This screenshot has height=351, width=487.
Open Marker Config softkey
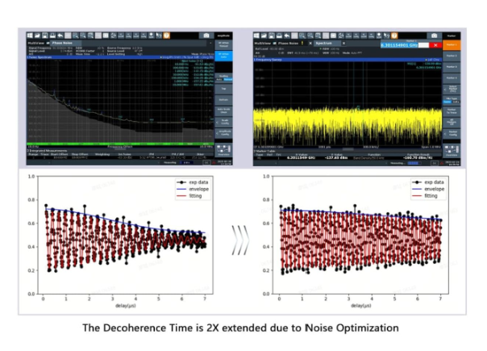coord(452,133)
